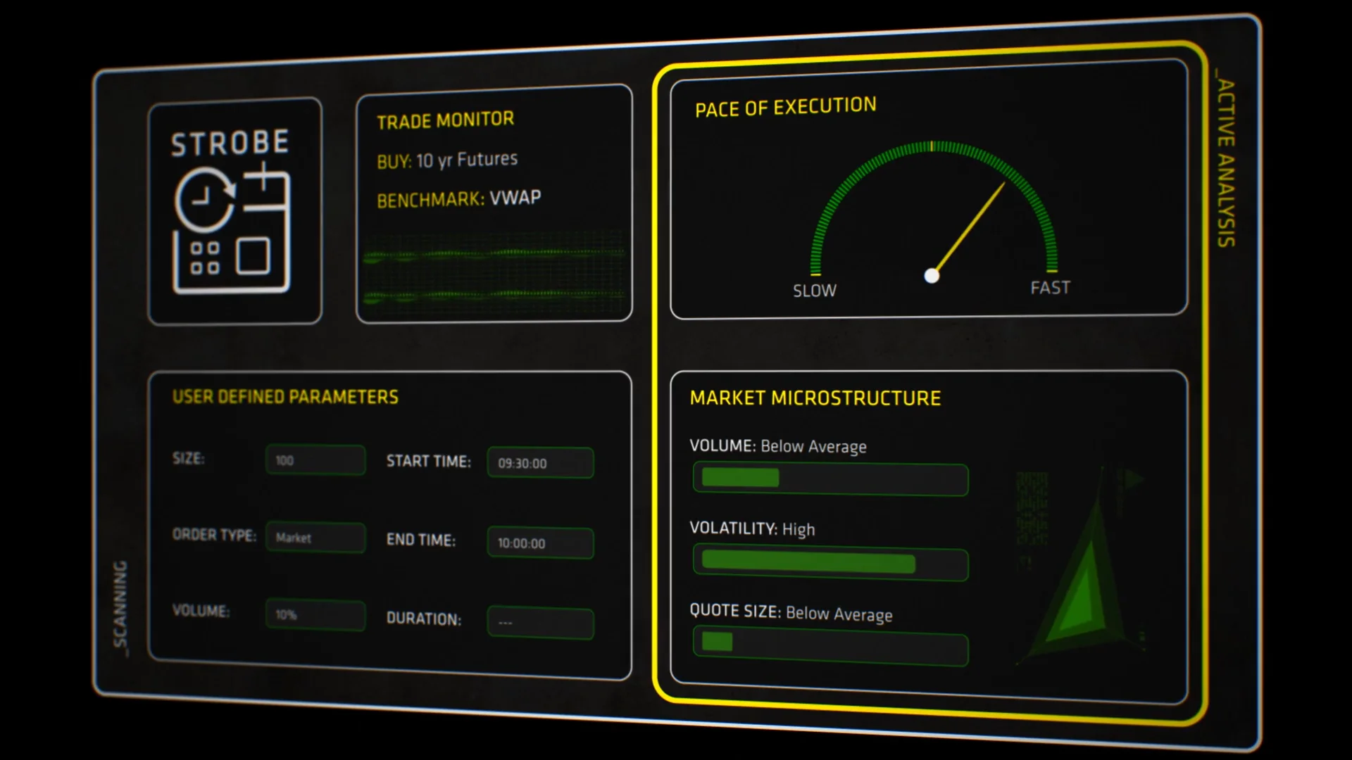Select the SIZE input field
1352x760 pixels.
click(315, 460)
